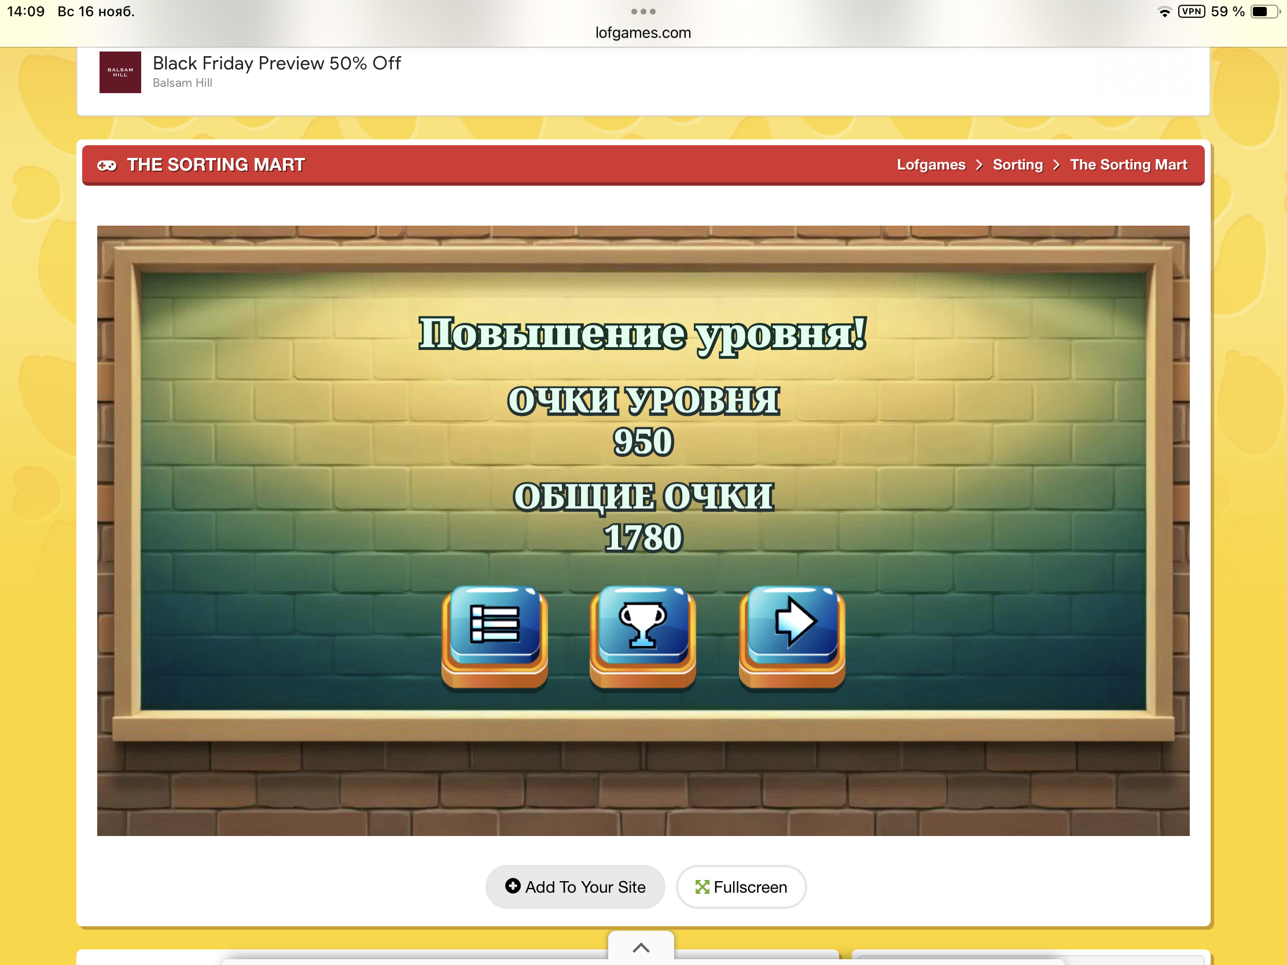Screen dimensions: 1287x965
Task: Enter Fullscreen mode
Action: point(741,886)
